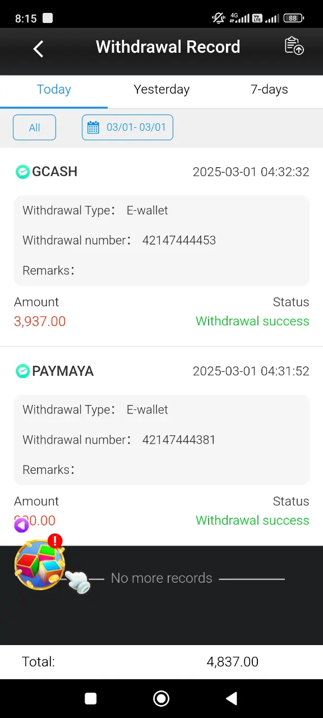Switch to the Yesterday tab
Viewport: 323px width, 718px height.
point(161,90)
